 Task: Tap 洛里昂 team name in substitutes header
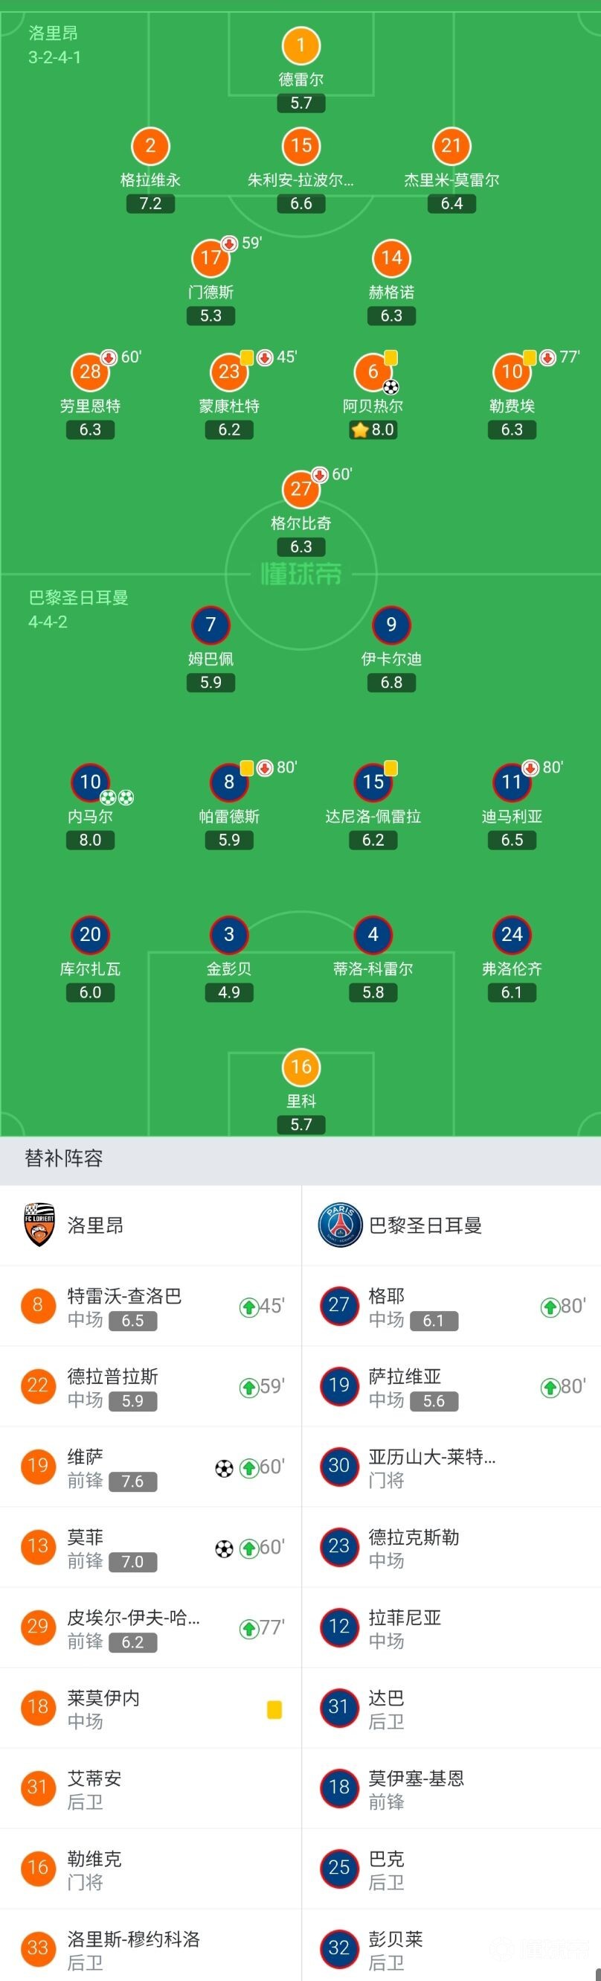(95, 1225)
